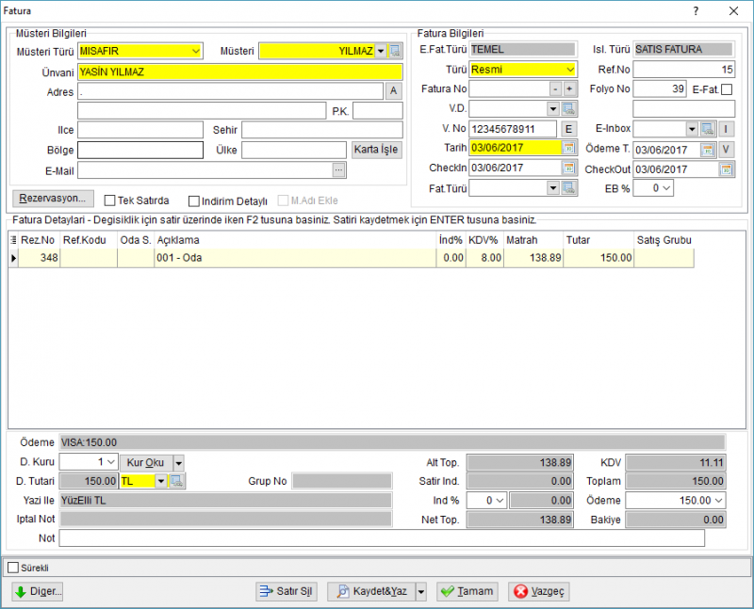Click the Rezervasyon... button
The height and width of the screenshot is (609, 754).
tap(53, 198)
